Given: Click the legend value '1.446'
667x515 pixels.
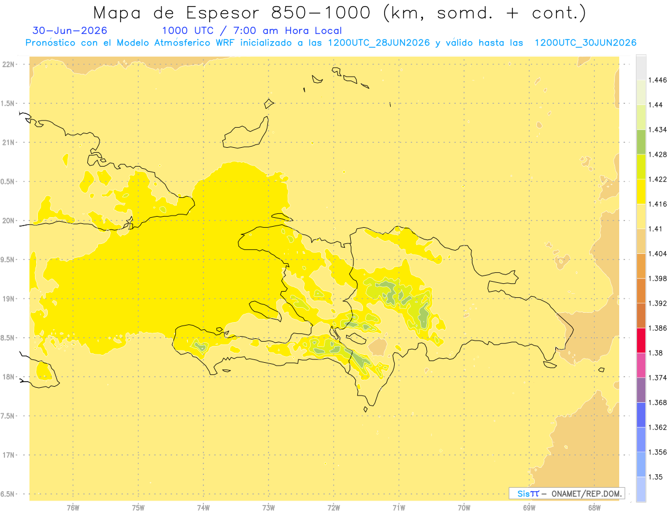Looking at the screenshot, I should pyautogui.click(x=659, y=80).
